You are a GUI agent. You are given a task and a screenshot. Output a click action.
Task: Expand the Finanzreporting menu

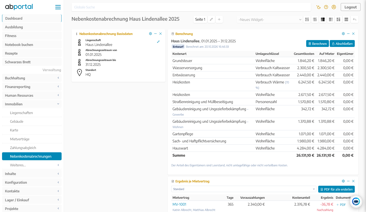(x=32, y=87)
